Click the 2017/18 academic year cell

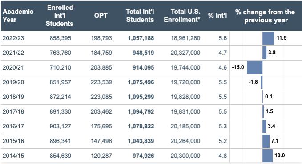pos(13,112)
